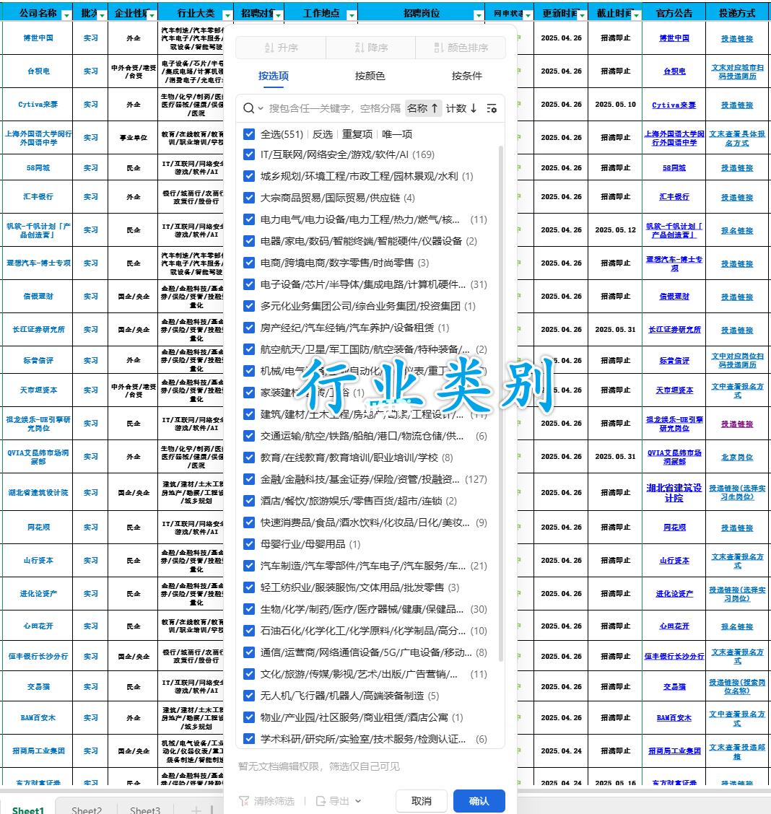Click 唯一项 option
Screen dimensions: 771x814
396,134
